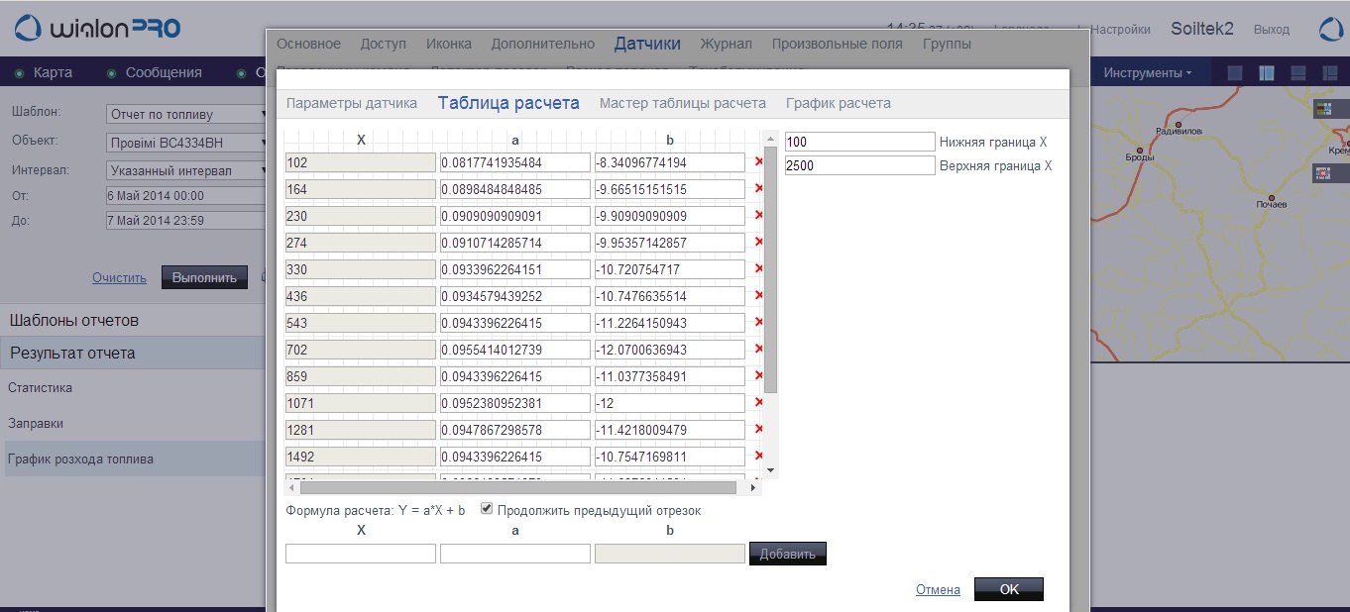This screenshot has height=612, width=1350.
Task: Select the two-column split layout icon
Action: 1266,73
